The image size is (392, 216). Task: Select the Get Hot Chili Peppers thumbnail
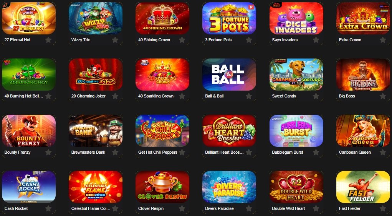162,131
